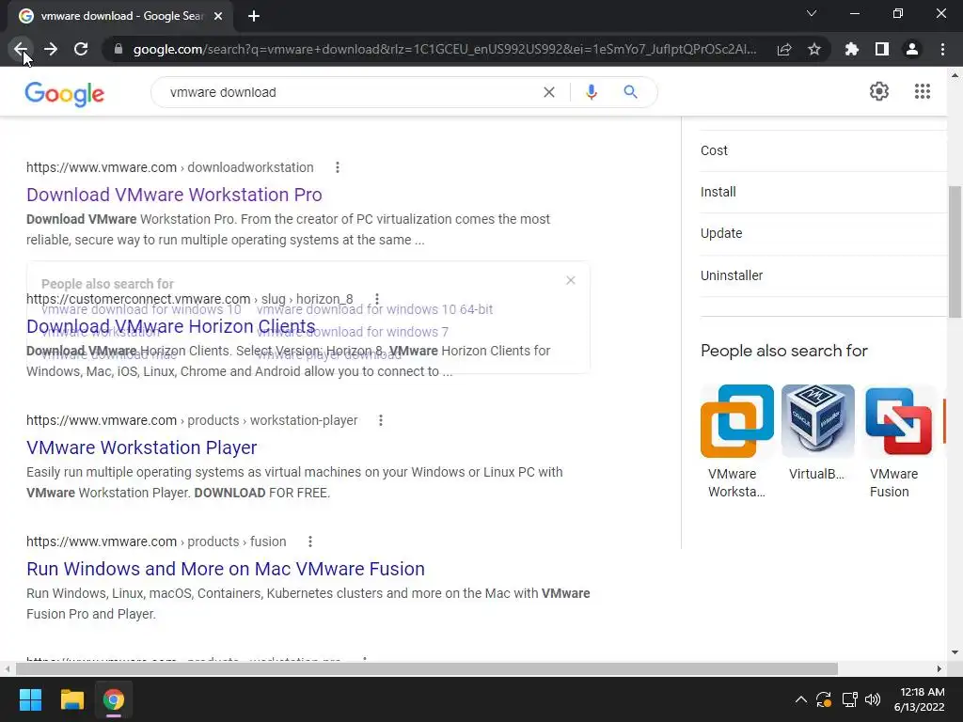Bookmark this tab with the star
This screenshot has height=722, width=963.
click(814, 49)
